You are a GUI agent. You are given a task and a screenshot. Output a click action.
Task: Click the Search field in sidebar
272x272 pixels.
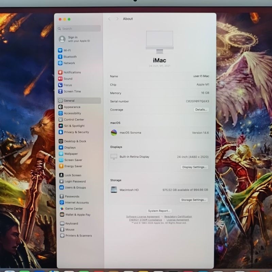(x=79, y=29)
